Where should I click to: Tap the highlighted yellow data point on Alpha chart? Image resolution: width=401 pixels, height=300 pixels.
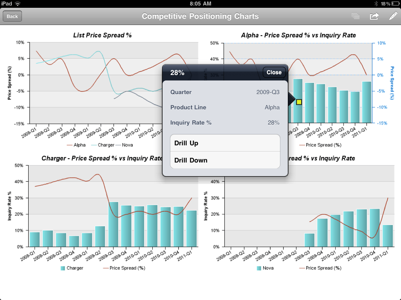(x=298, y=101)
